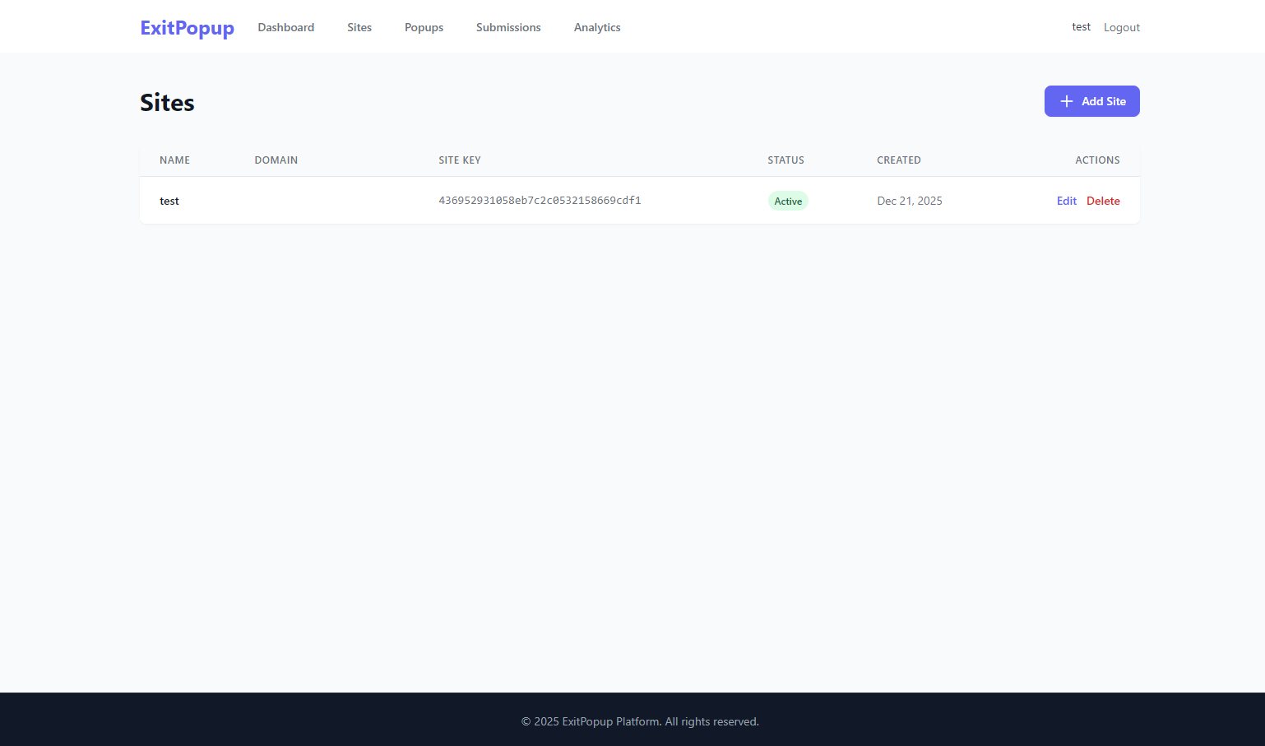Delete the test site
The height and width of the screenshot is (746, 1265).
coord(1102,201)
